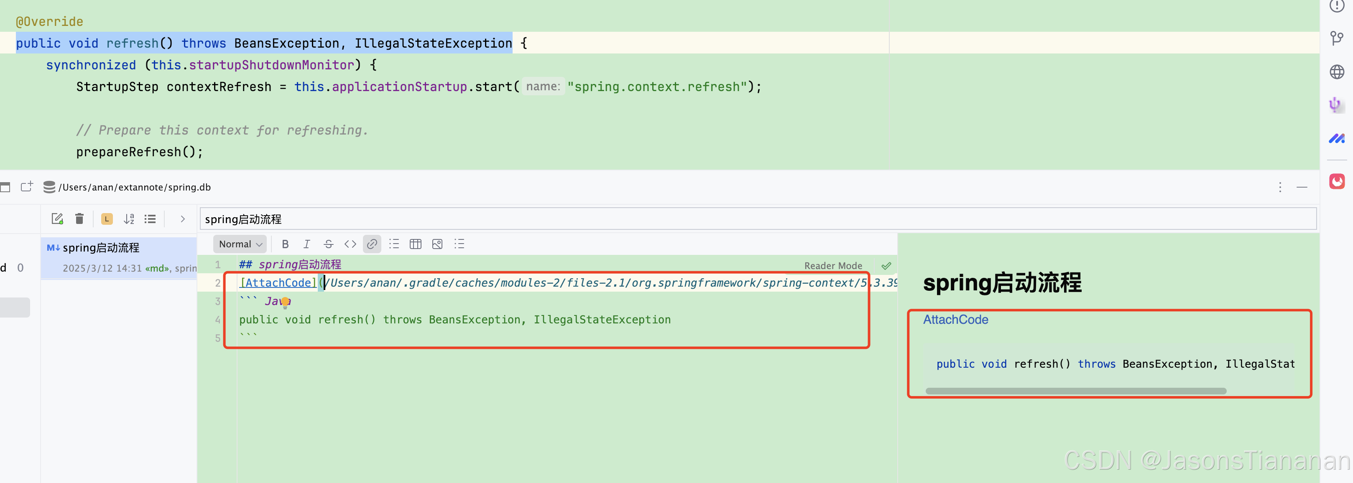Click the insert table icon
This screenshot has width=1353, height=483.
[x=416, y=244]
